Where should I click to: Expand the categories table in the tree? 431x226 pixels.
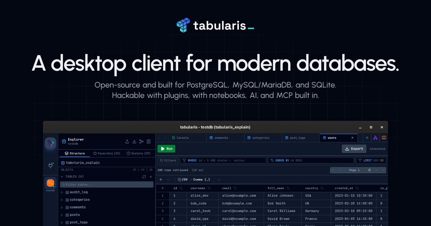tap(62, 200)
